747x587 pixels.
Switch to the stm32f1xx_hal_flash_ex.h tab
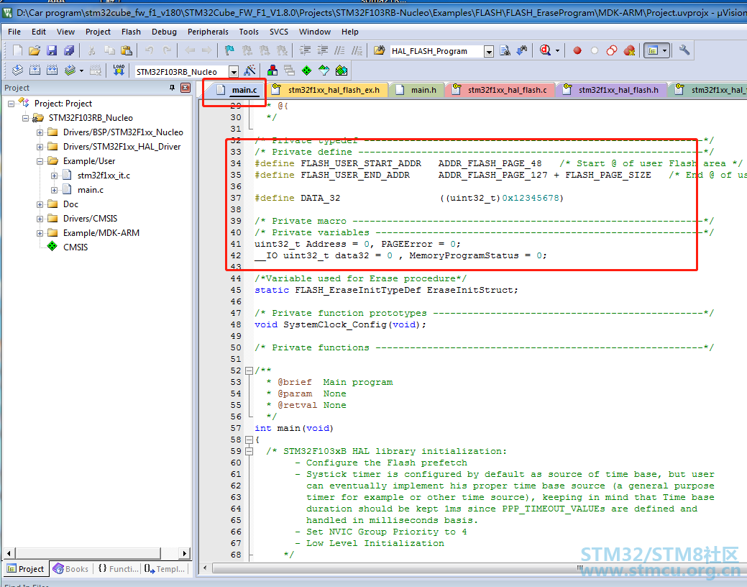pyautogui.click(x=328, y=90)
